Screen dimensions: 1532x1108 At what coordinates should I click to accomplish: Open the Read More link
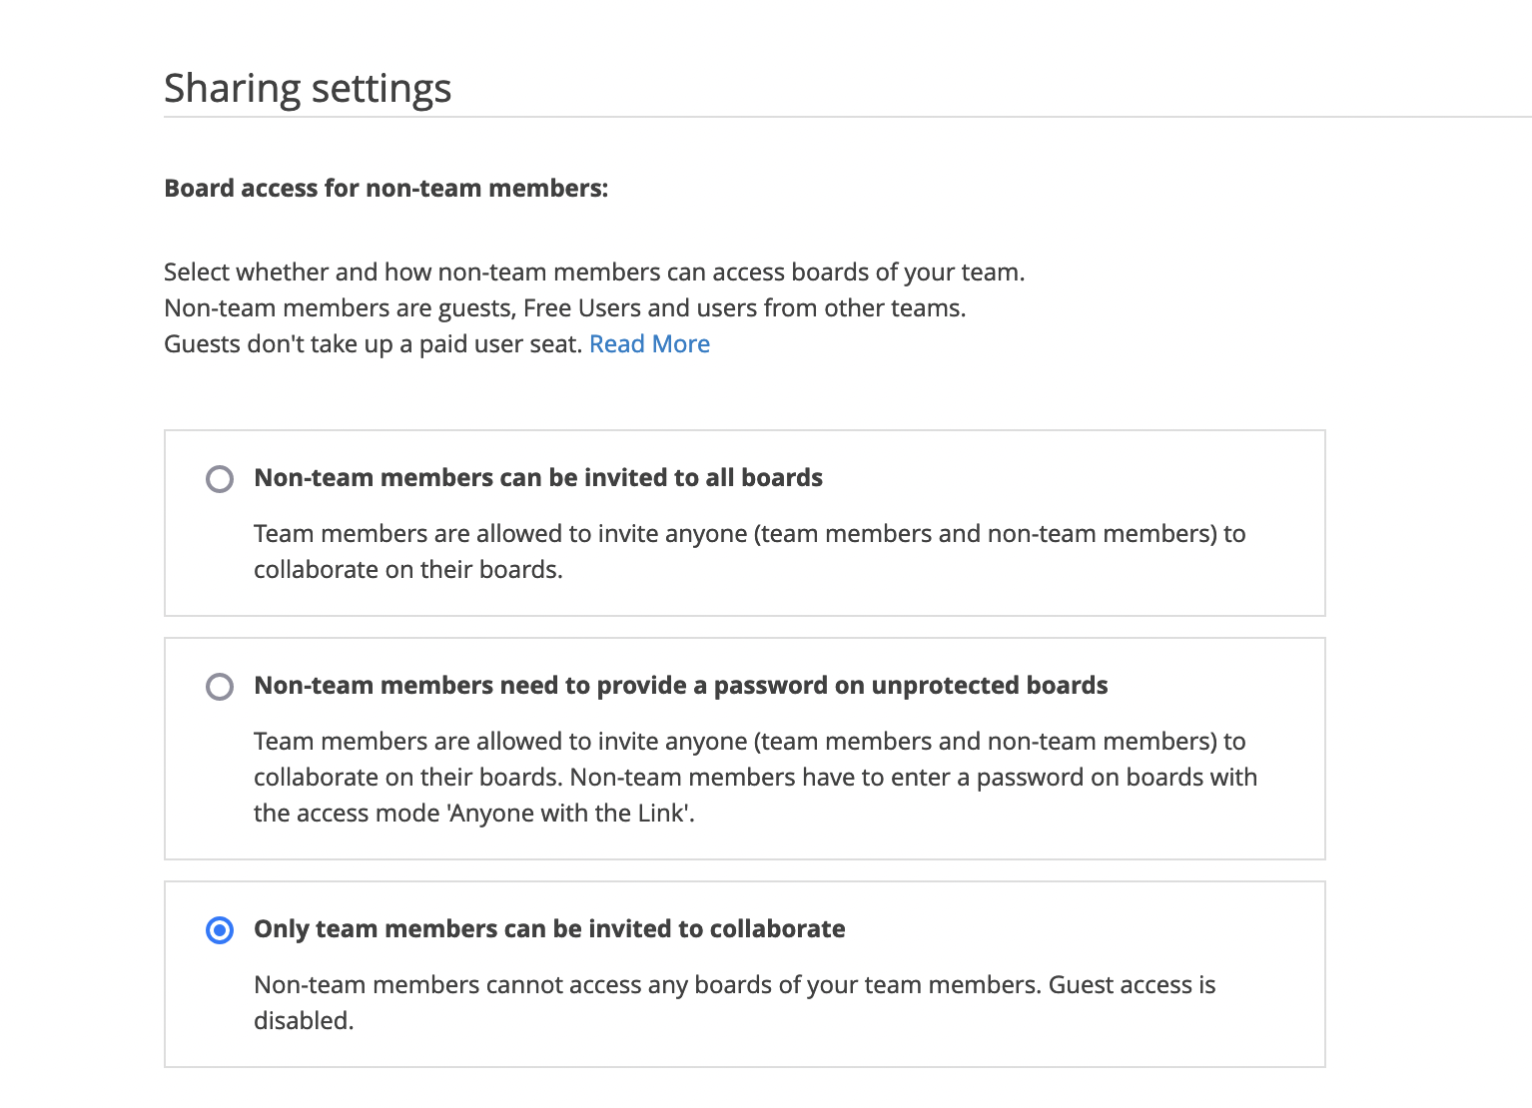pos(649,344)
